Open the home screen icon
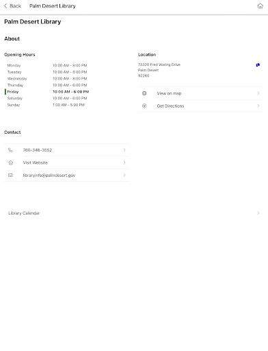 [260, 6]
